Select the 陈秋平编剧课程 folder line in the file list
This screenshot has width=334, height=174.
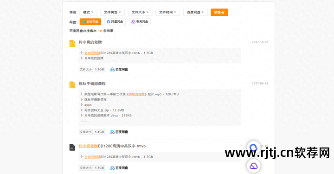point(94,100)
